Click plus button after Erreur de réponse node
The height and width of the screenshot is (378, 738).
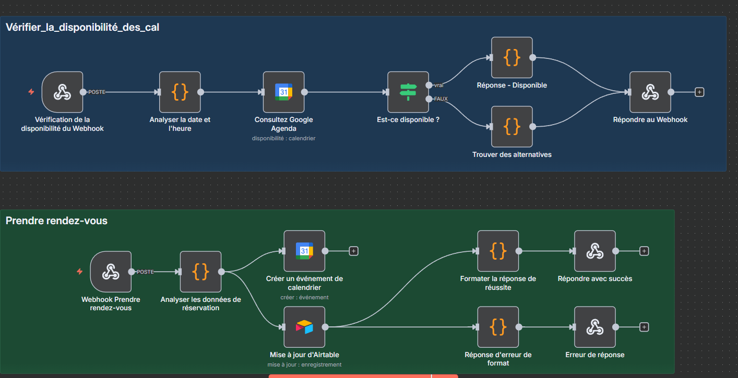pos(644,327)
